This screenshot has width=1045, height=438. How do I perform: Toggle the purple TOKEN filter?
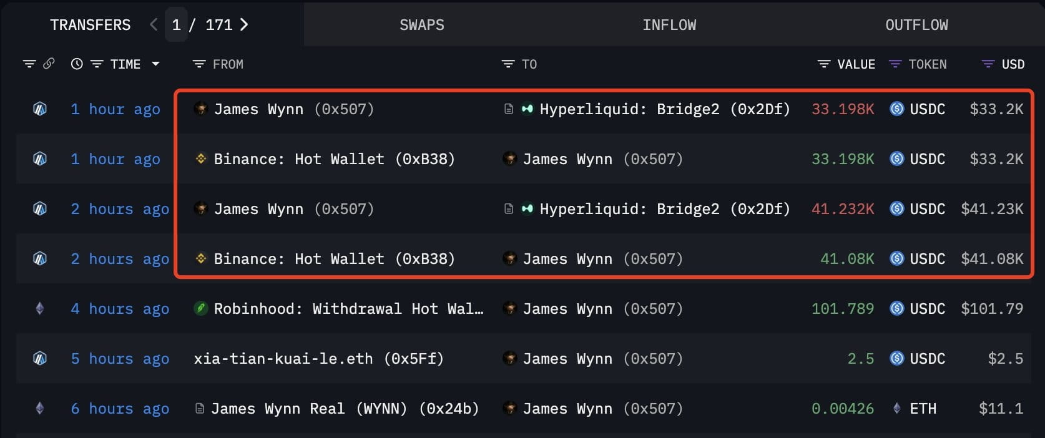tap(895, 64)
